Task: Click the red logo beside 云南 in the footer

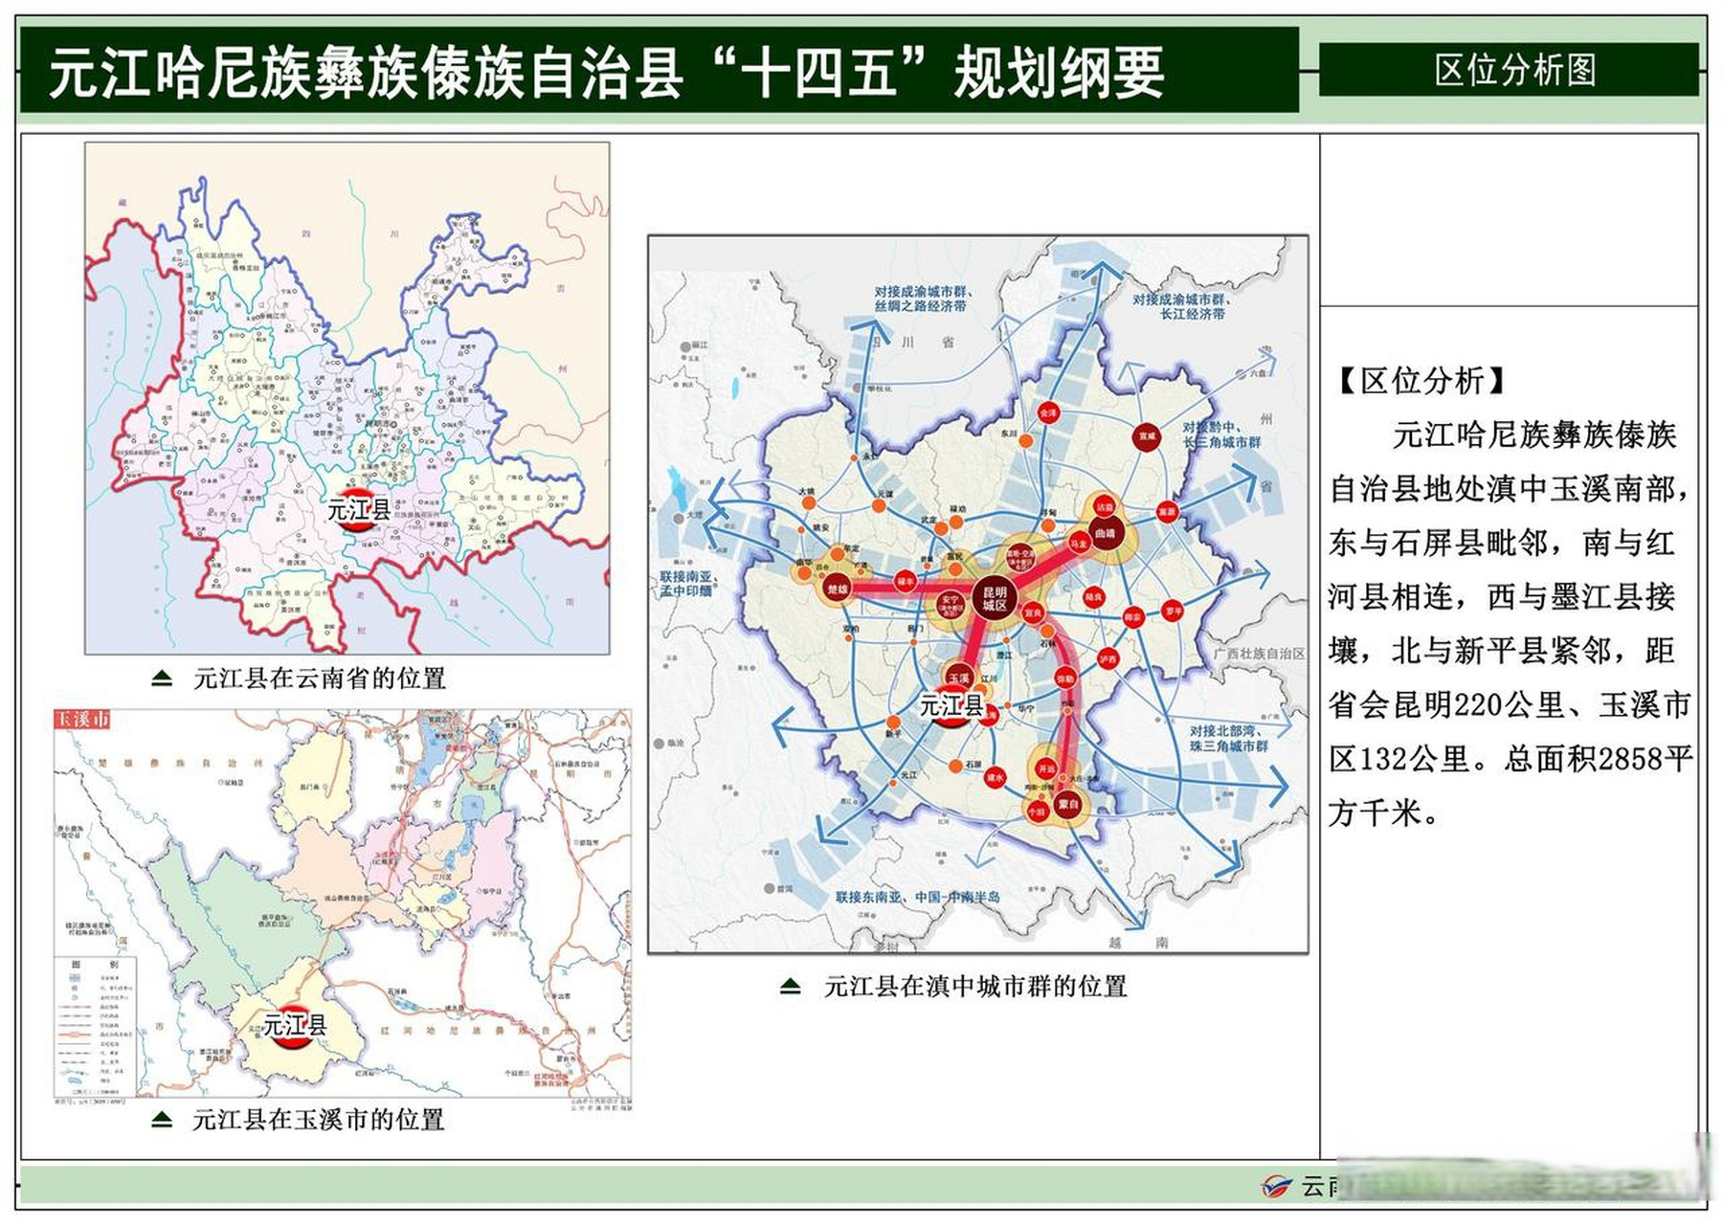Action: coord(1277,1187)
